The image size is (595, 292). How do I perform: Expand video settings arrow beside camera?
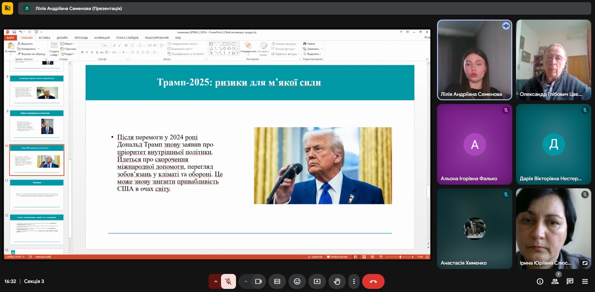click(246, 281)
